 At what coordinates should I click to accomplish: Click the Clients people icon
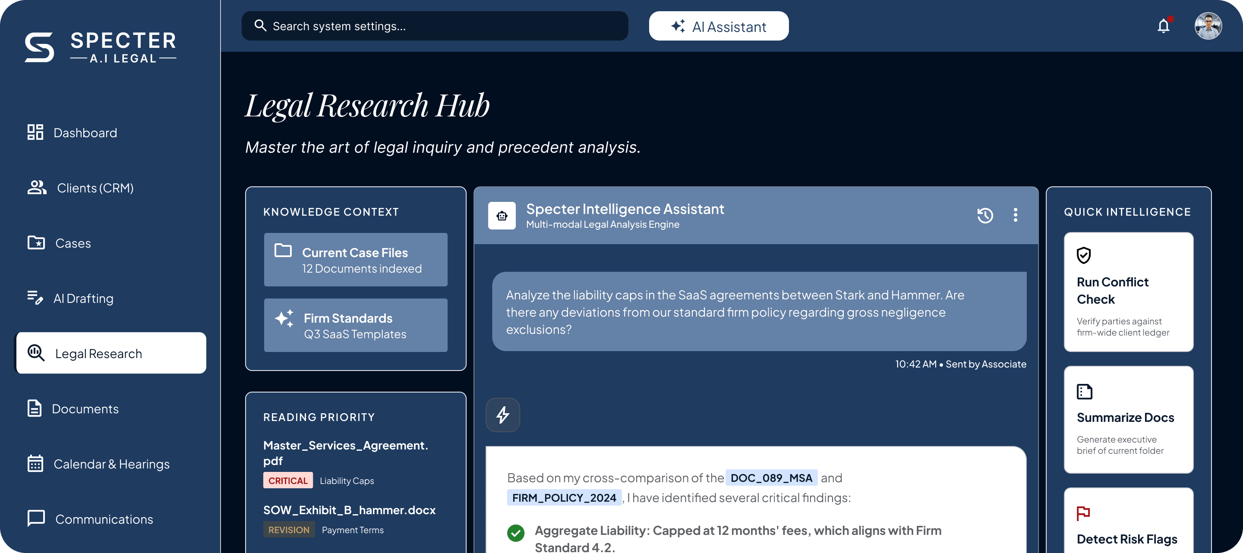click(37, 187)
